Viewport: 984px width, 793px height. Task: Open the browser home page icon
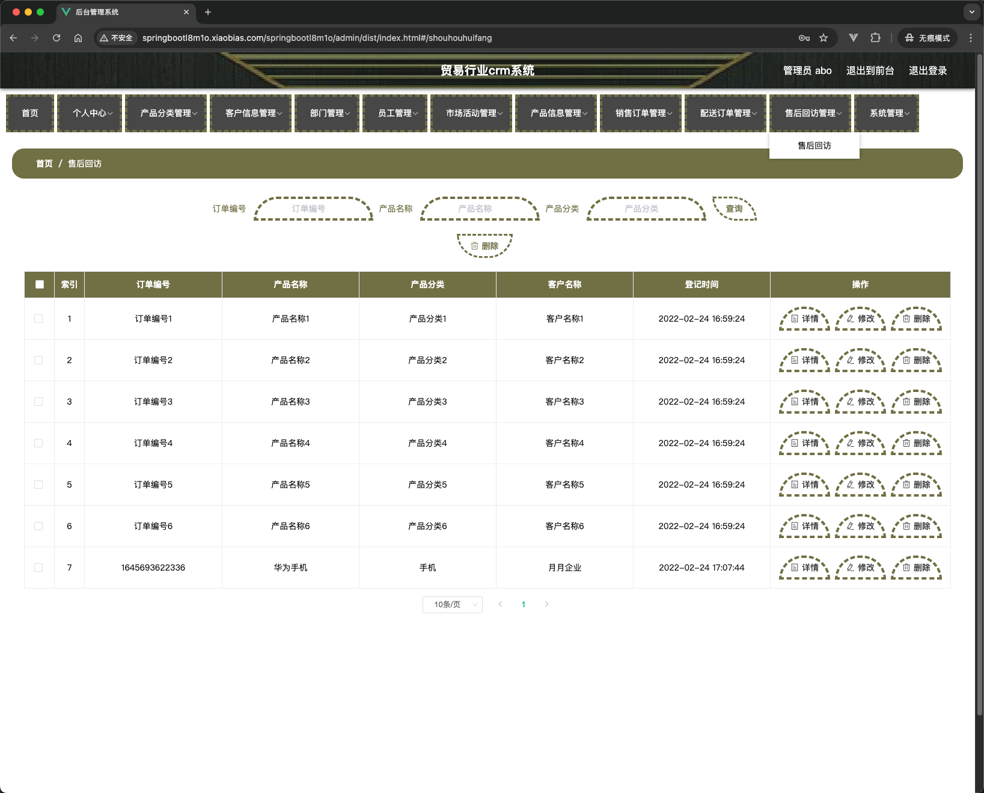(x=78, y=38)
